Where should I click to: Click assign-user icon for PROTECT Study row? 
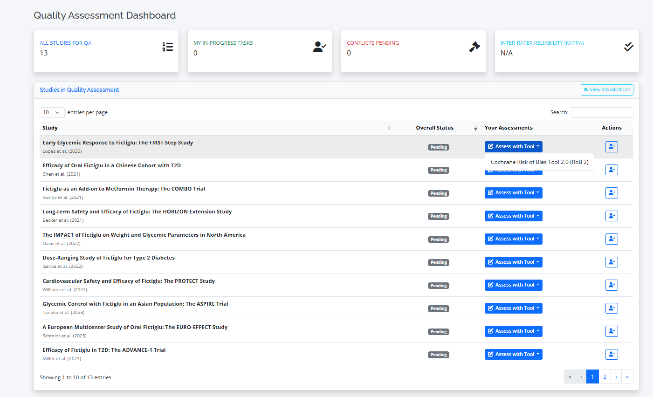point(611,285)
